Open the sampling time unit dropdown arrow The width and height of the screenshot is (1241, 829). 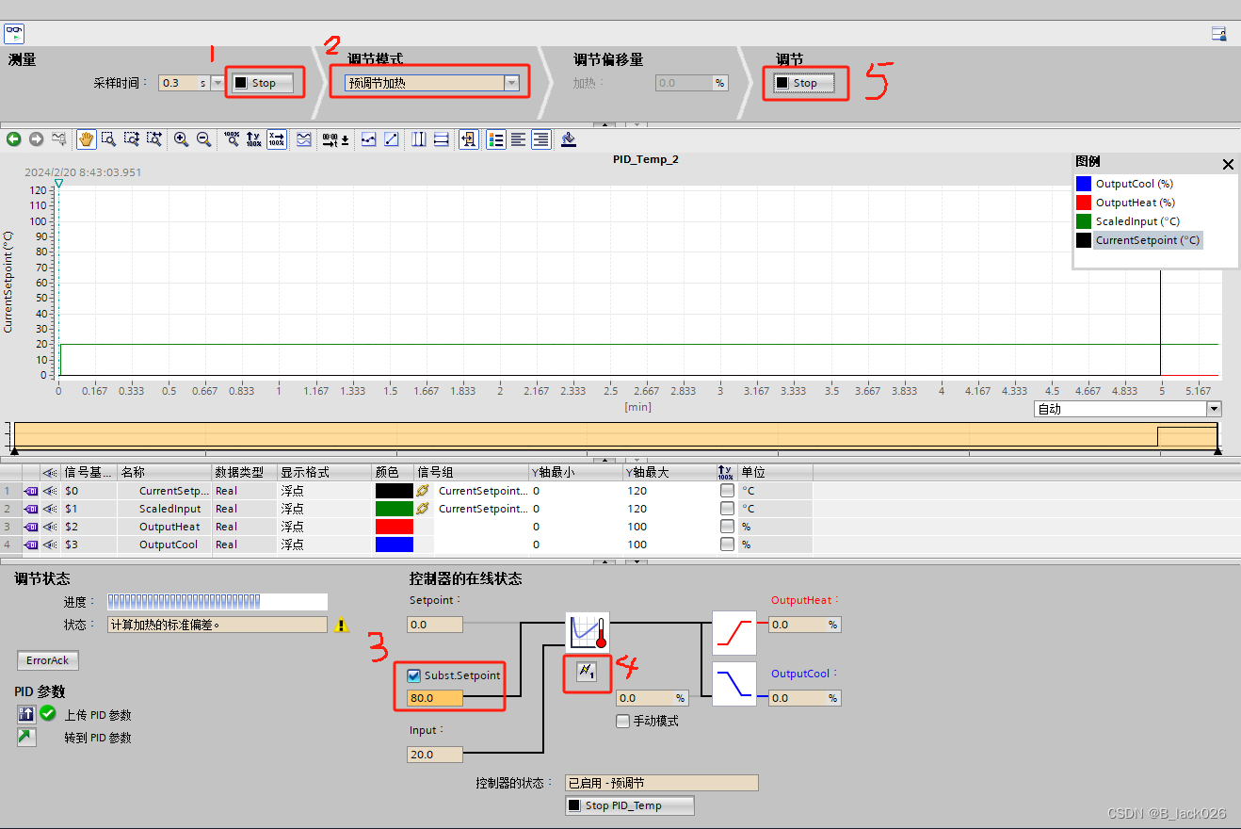coord(218,83)
